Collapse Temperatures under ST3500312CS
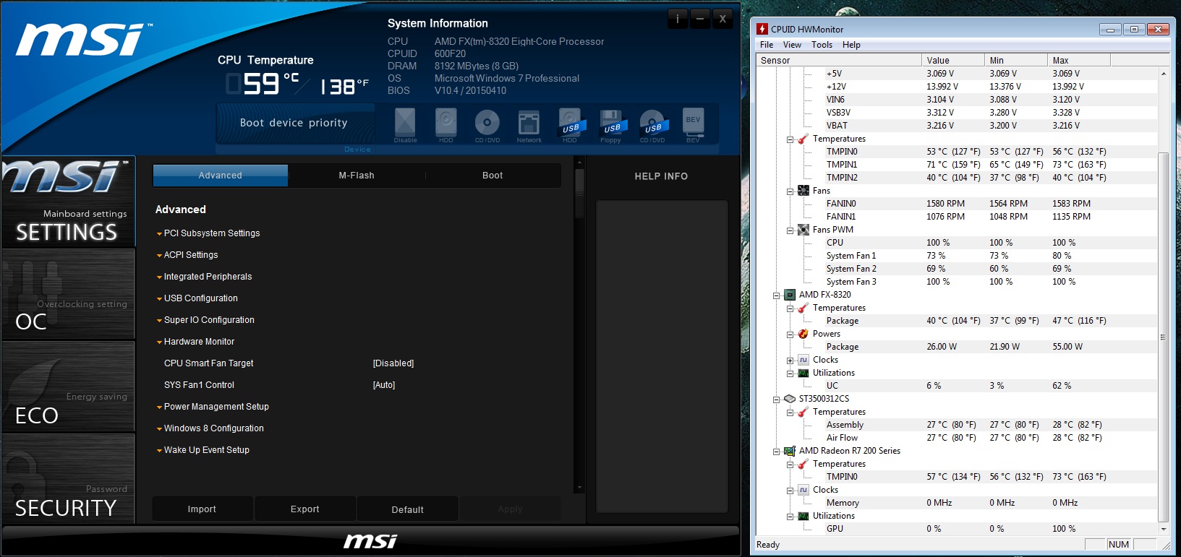 point(790,413)
